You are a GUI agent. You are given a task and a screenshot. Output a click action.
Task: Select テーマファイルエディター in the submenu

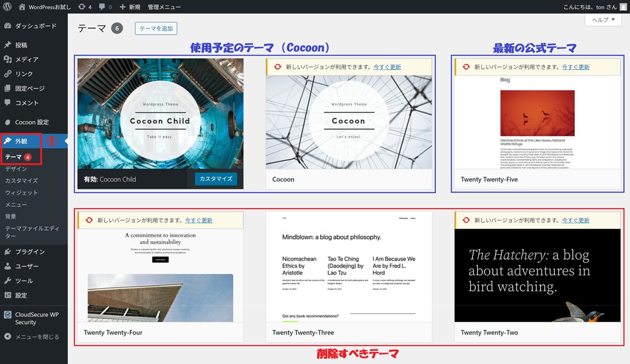coord(32,232)
